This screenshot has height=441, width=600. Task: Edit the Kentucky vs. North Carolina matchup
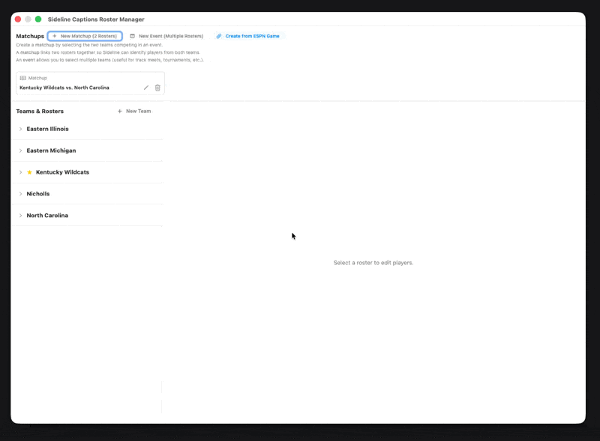pos(146,88)
